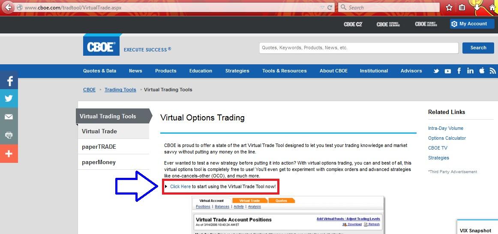Open Strategies related link
The height and width of the screenshot is (234, 498).
click(x=438, y=158)
